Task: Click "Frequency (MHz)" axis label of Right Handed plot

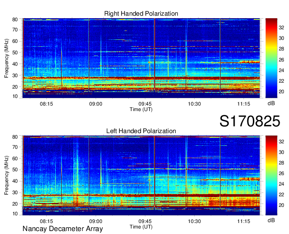Action: (x=6, y=58)
